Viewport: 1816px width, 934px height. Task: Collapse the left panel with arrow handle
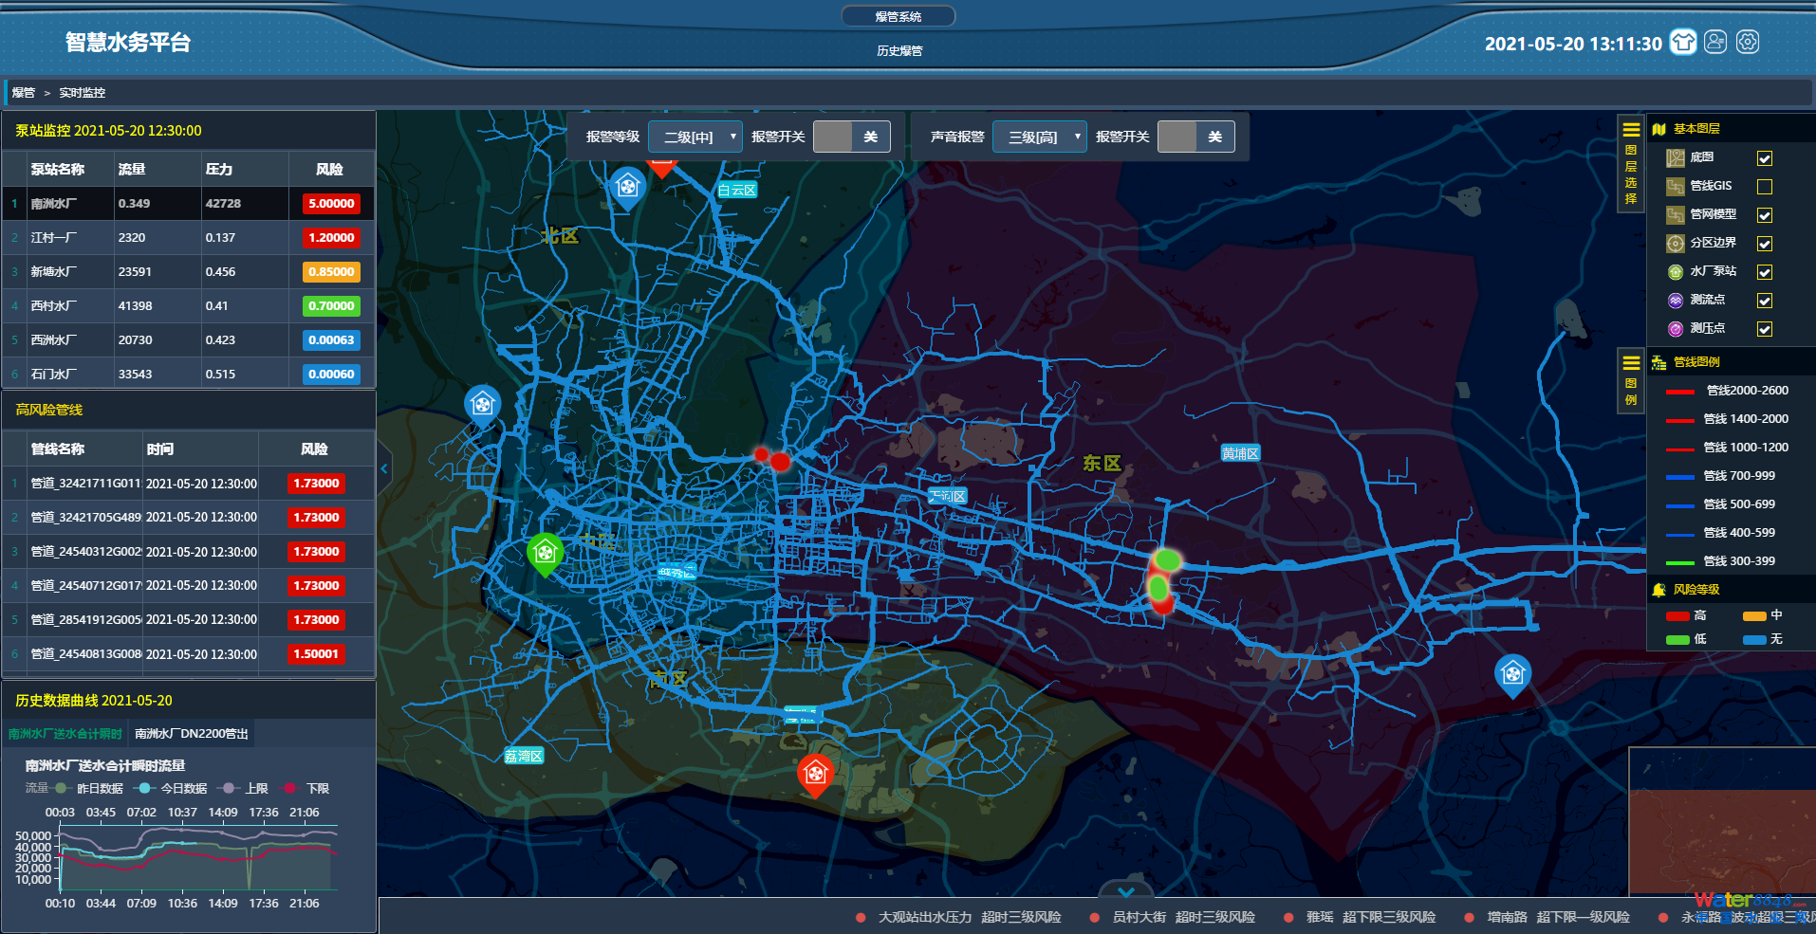pos(384,468)
